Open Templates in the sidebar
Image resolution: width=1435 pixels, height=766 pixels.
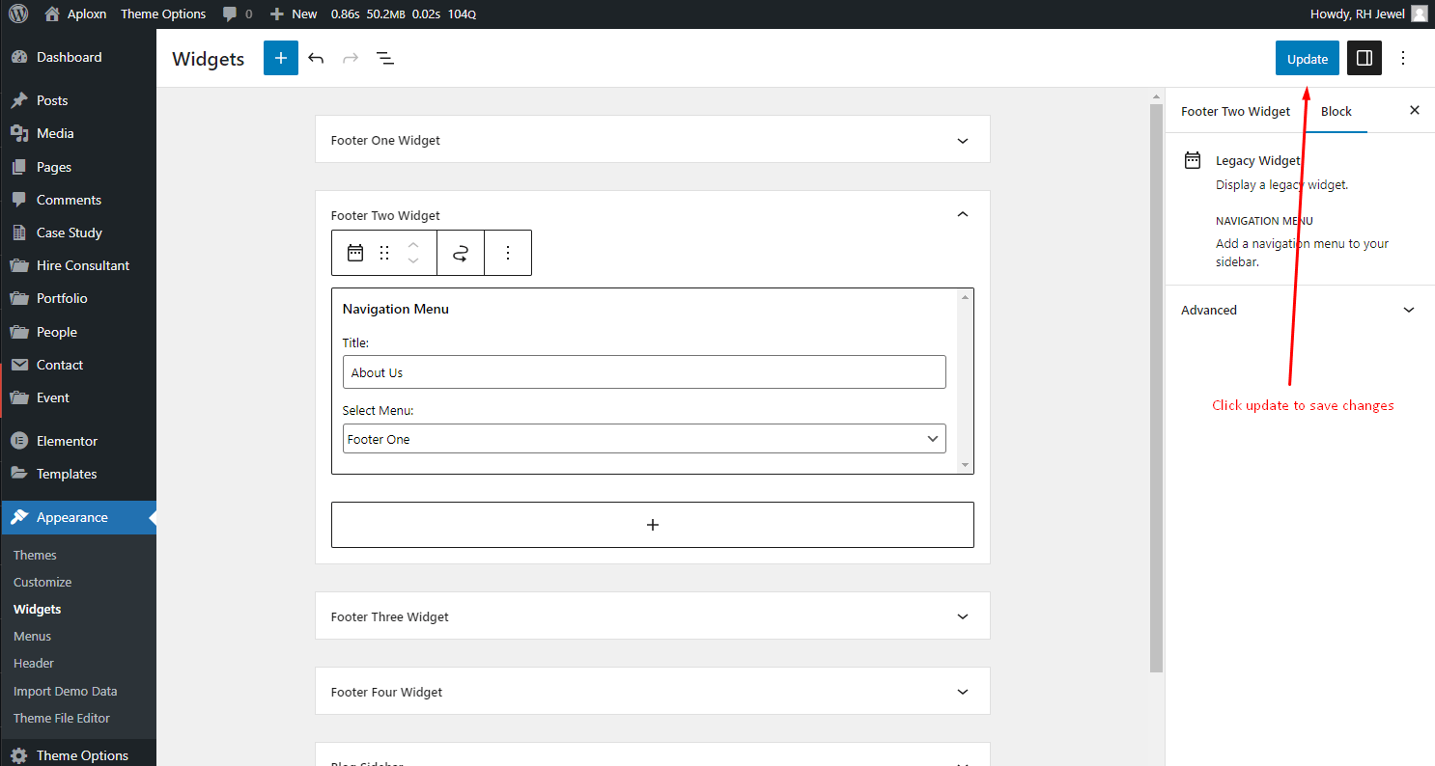tap(78, 474)
